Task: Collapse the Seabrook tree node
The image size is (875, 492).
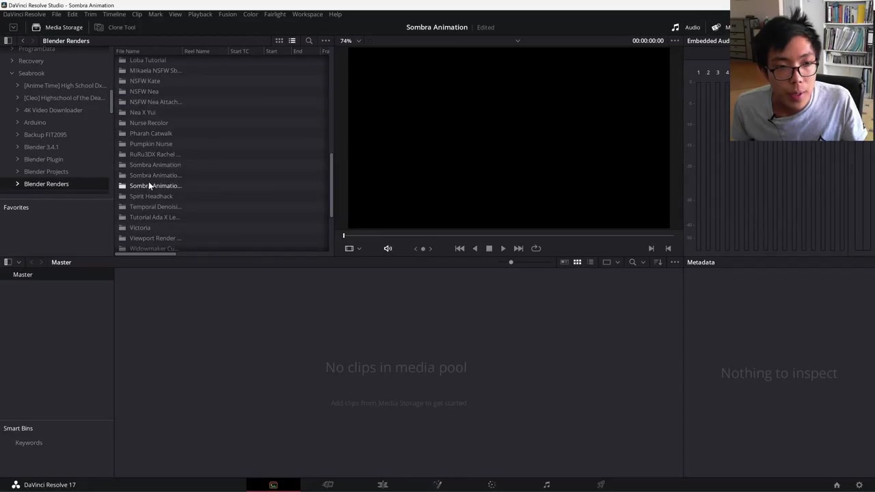Action: (x=12, y=73)
